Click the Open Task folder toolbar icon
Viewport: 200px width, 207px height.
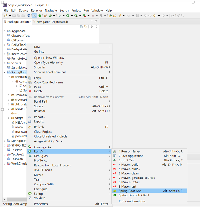[x=115, y=16]
